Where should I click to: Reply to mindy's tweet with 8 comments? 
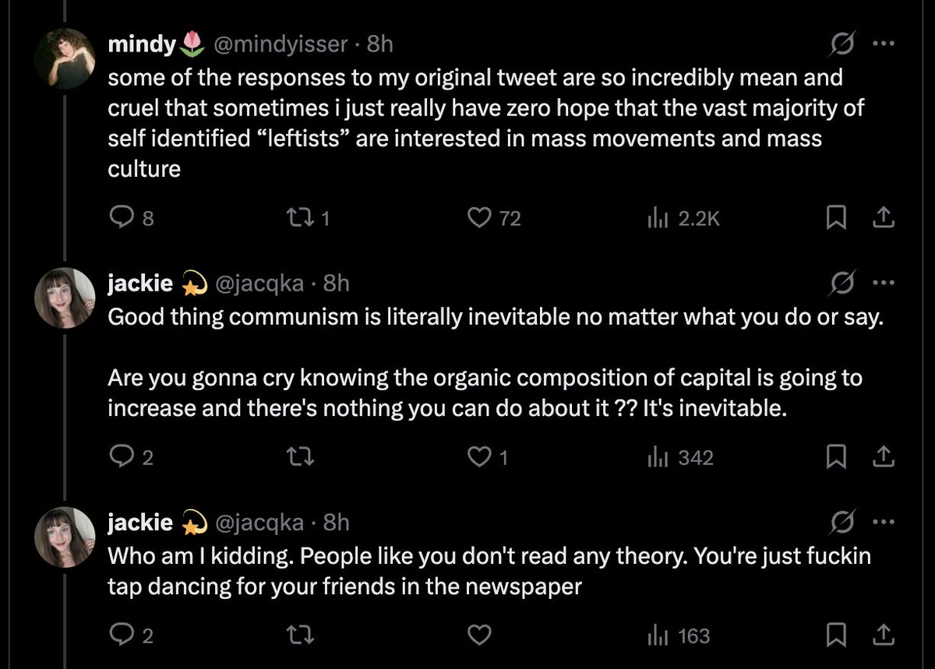click(130, 220)
